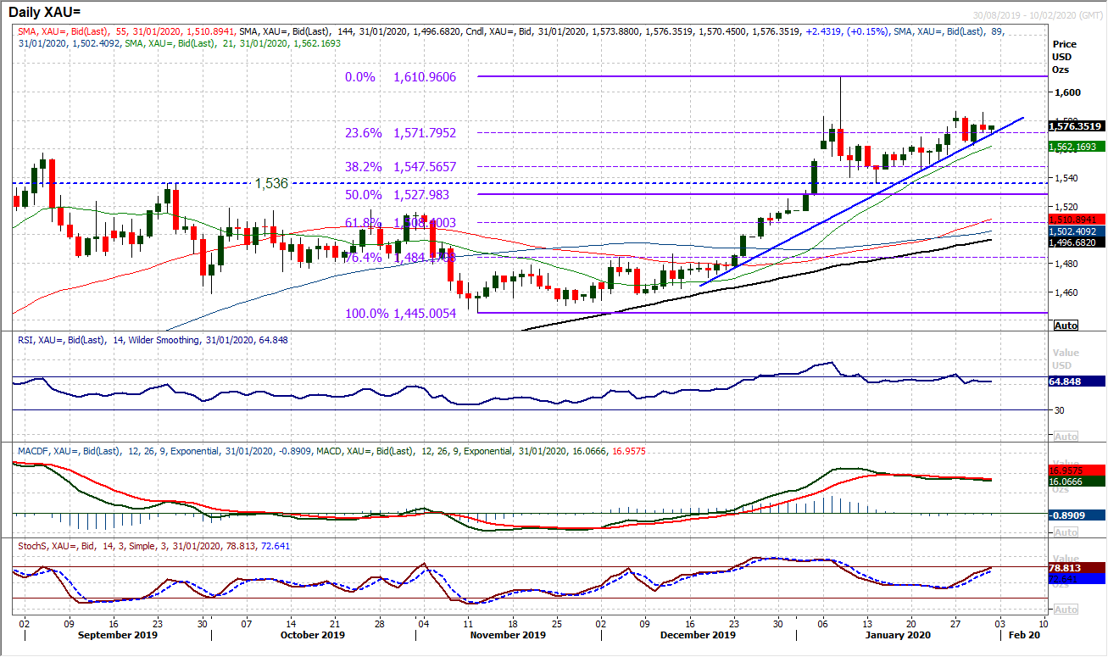Toggle Auto scaling on the price pane
Viewport: 1108px width, 657px height.
tap(1066, 325)
